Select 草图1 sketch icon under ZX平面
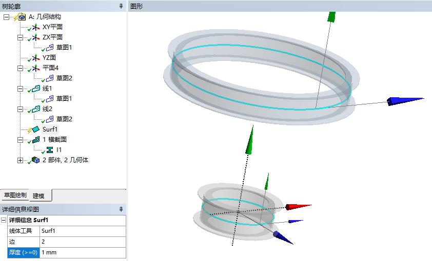 pos(50,48)
